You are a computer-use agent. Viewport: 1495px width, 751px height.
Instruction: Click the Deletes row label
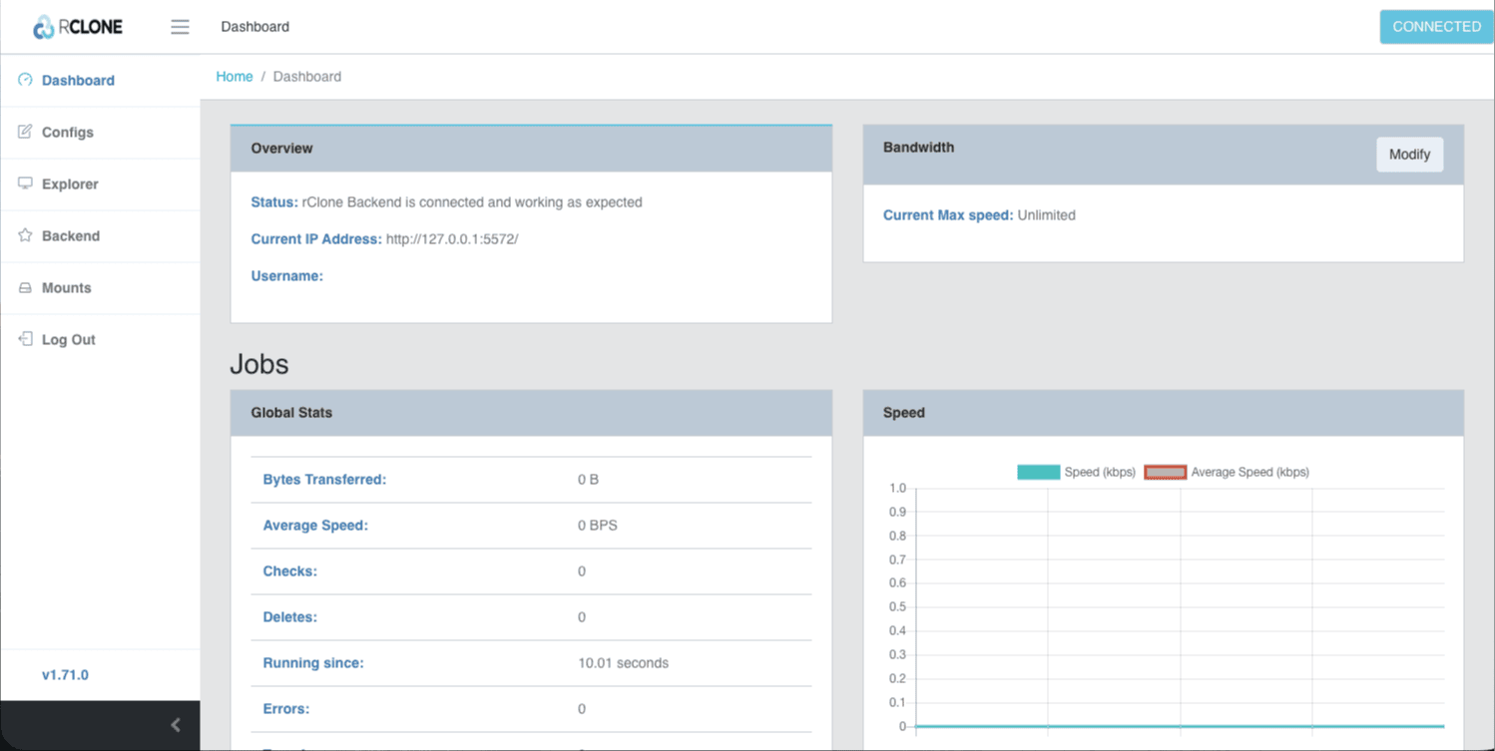pyautogui.click(x=289, y=617)
